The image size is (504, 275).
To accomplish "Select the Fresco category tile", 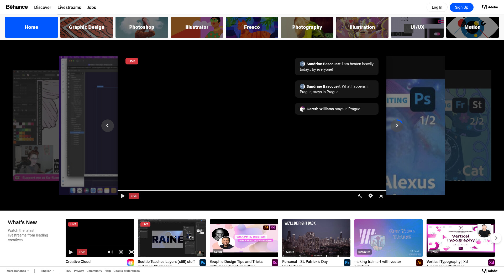I will 252,27.
